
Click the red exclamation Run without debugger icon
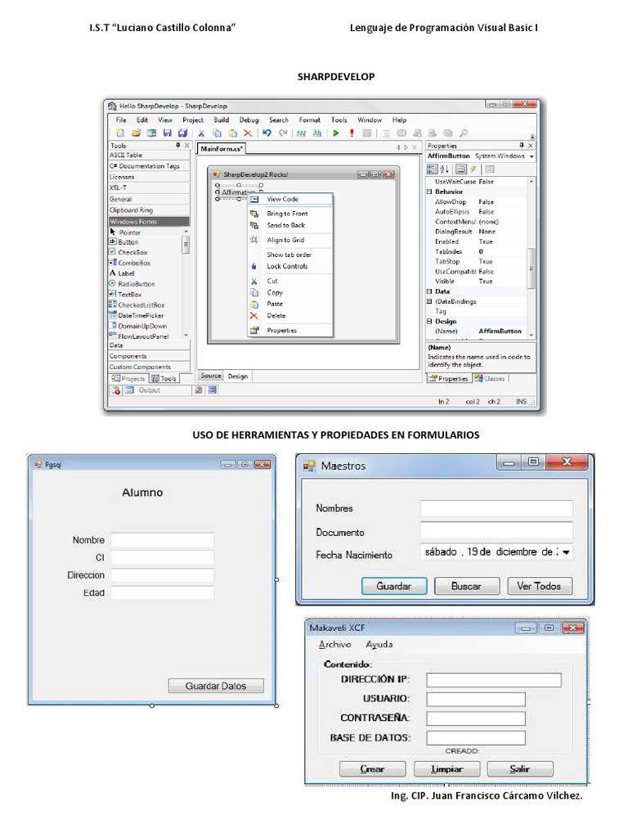(352, 133)
